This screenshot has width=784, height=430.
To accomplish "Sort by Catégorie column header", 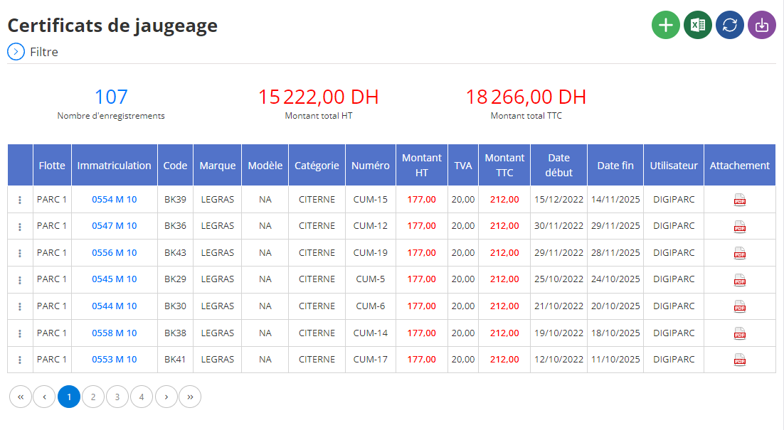I will pyautogui.click(x=317, y=166).
